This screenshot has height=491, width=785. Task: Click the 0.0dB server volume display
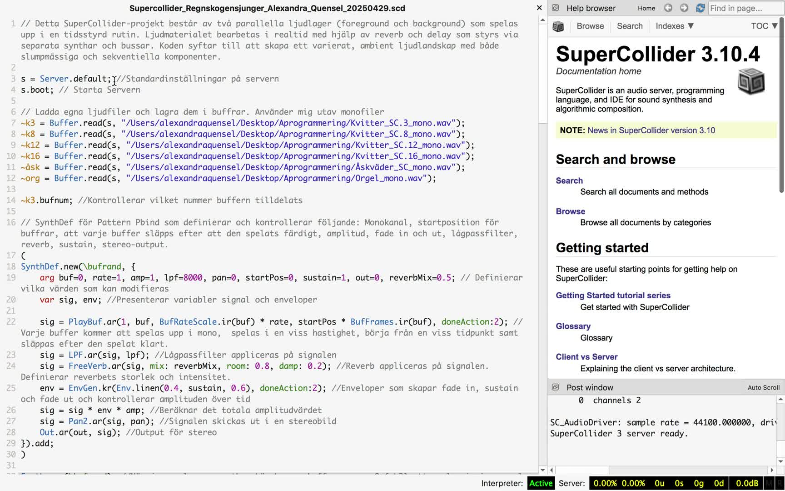pos(746,483)
